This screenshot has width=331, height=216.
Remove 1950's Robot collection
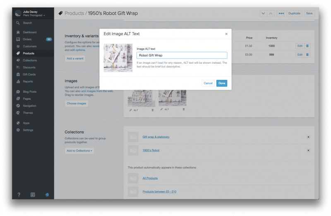308,151
